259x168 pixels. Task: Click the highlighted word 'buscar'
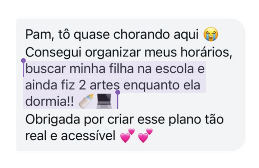point(46,68)
